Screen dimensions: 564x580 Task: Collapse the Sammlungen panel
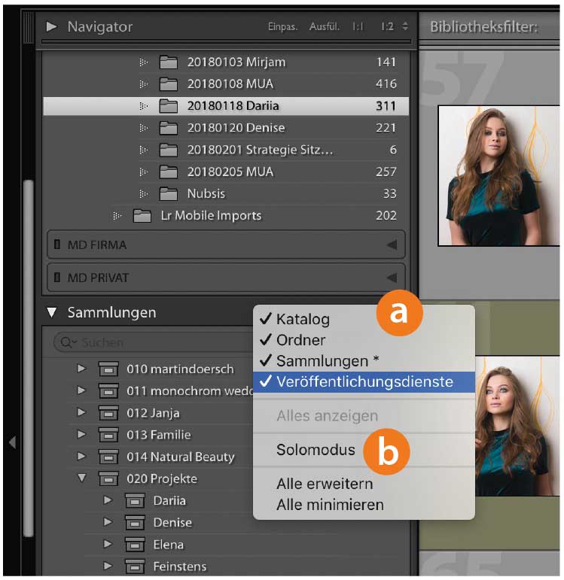pyautogui.click(x=52, y=312)
